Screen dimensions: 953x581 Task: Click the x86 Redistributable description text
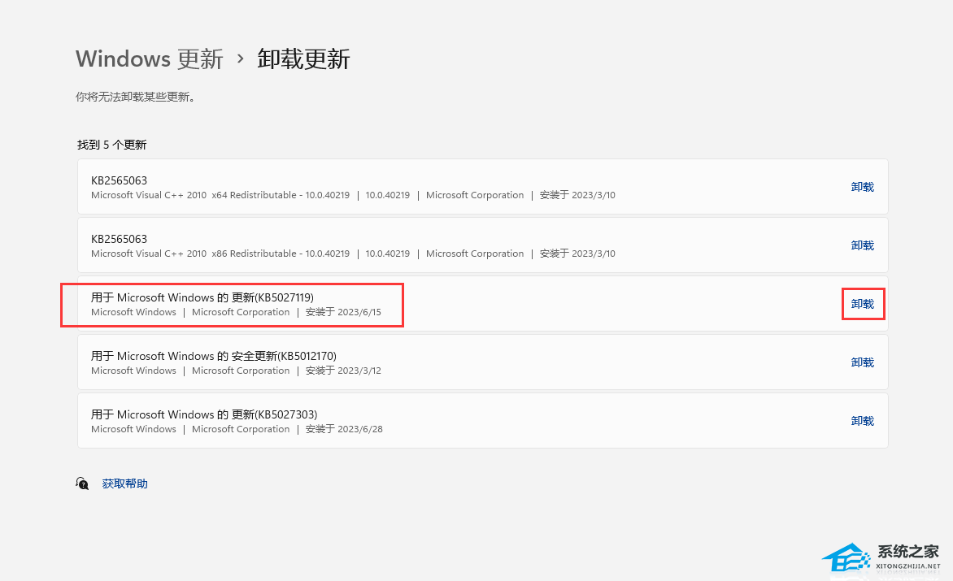pos(220,254)
